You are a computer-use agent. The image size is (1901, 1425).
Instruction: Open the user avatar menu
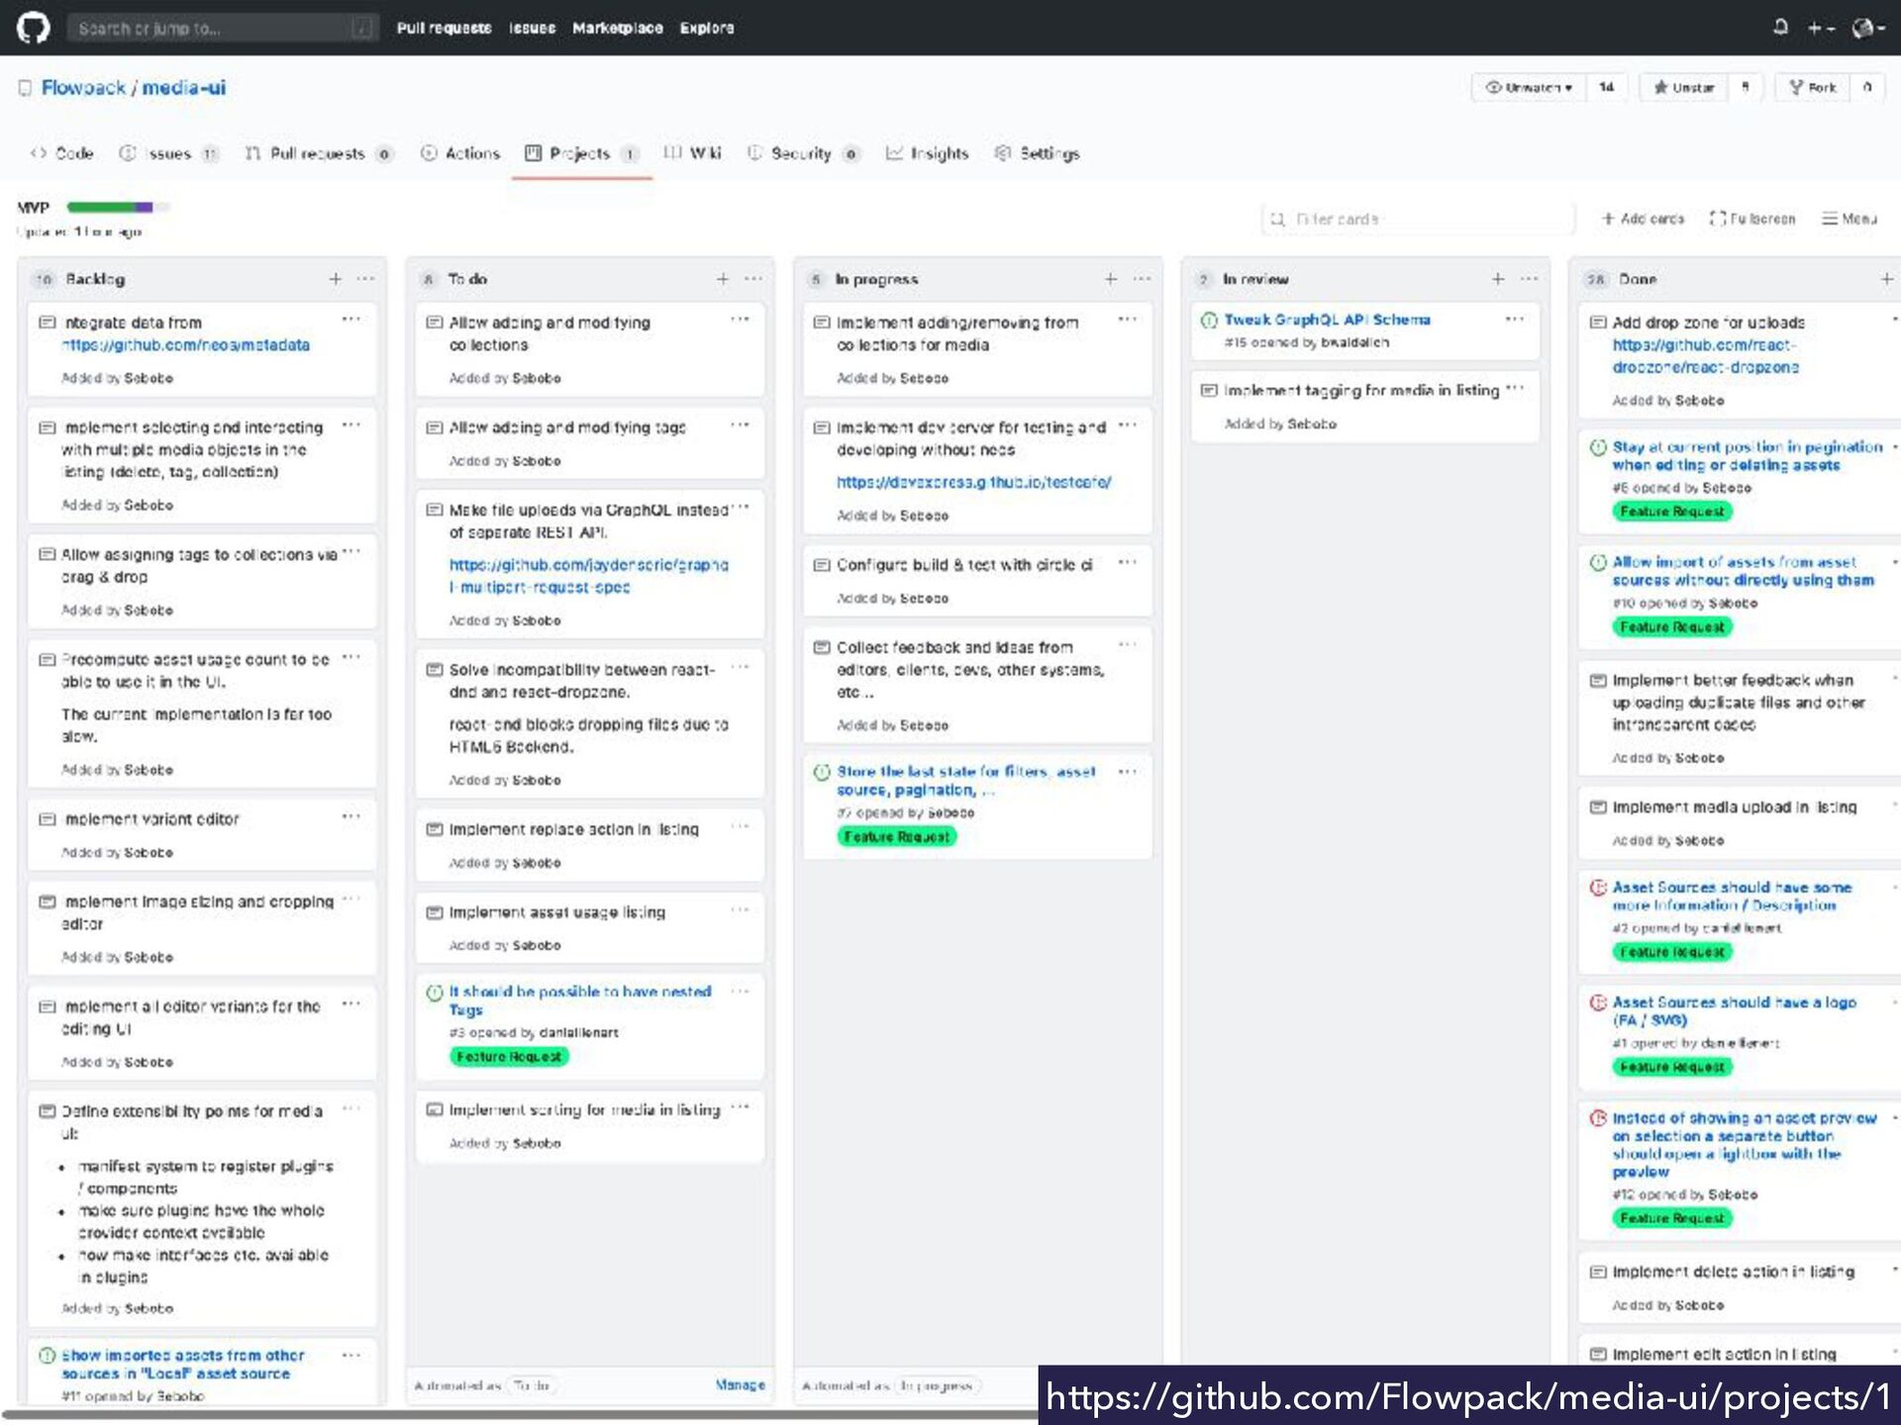(x=1868, y=28)
